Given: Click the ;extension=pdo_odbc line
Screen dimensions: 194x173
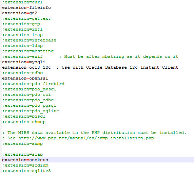Looking at the screenshot, I should [28, 100].
